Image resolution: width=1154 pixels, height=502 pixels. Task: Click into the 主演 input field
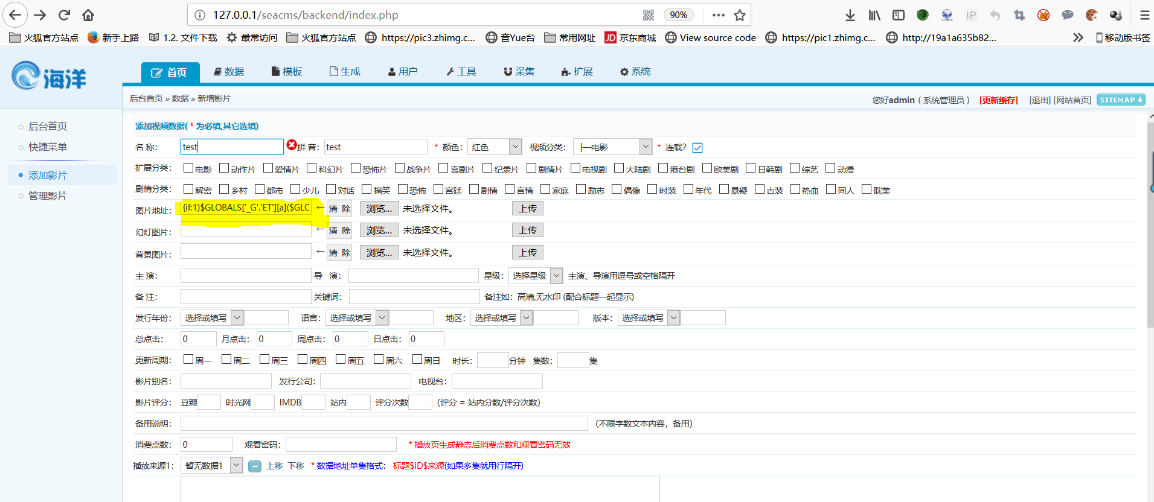pos(246,276)
